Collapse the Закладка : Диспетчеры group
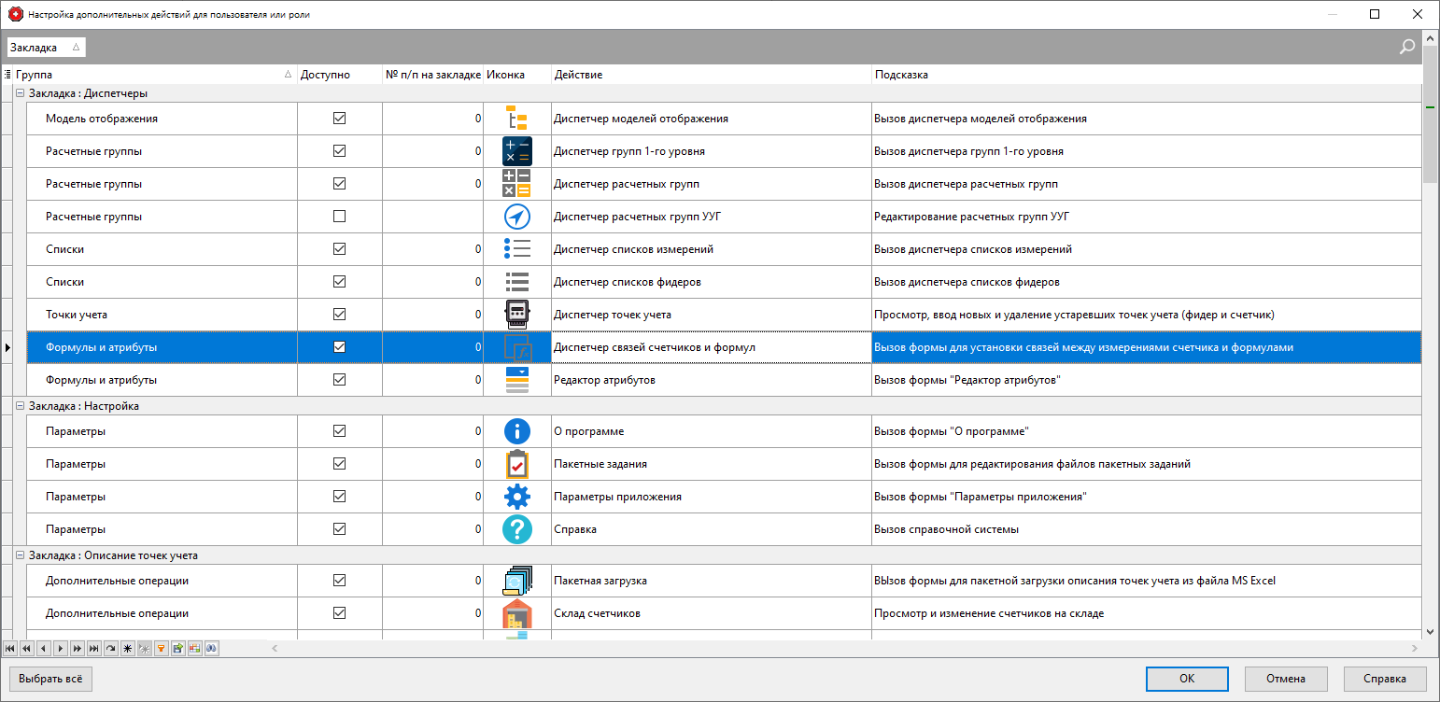The height and width of the screenshot is (702, 1440). 20,92
